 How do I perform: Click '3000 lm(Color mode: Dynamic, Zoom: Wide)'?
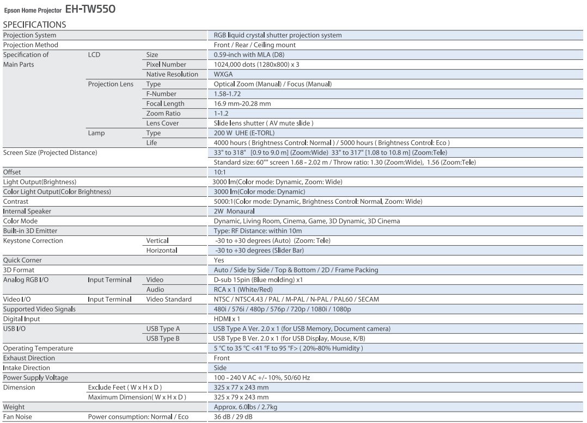[x=277, y=182]
